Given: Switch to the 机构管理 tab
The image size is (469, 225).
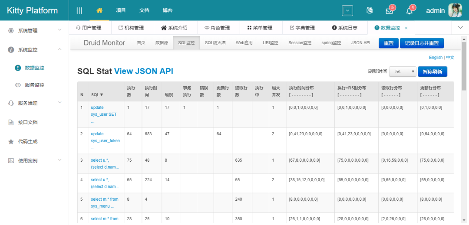Looking at the screenshot, I should (x=132, y=28).
